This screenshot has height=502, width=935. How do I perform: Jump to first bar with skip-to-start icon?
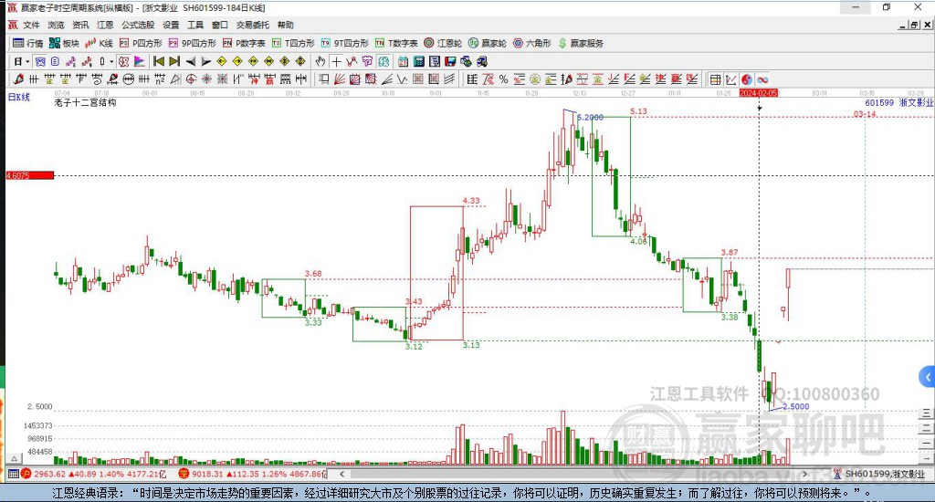(x=159, y=61)
